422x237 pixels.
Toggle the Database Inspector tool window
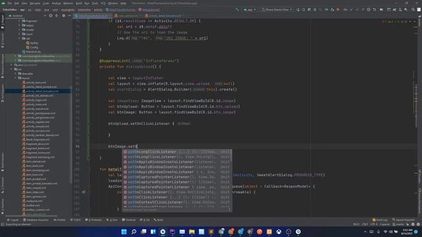36,220
